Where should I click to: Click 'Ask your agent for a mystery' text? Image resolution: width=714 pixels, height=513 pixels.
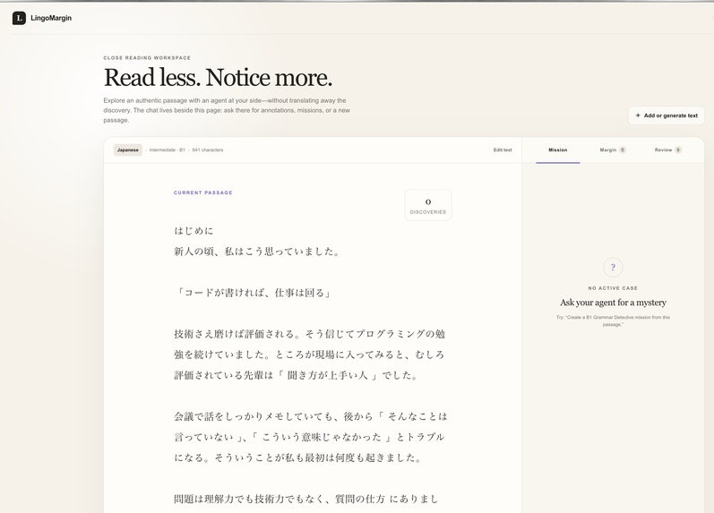click(x=613, y=303)
